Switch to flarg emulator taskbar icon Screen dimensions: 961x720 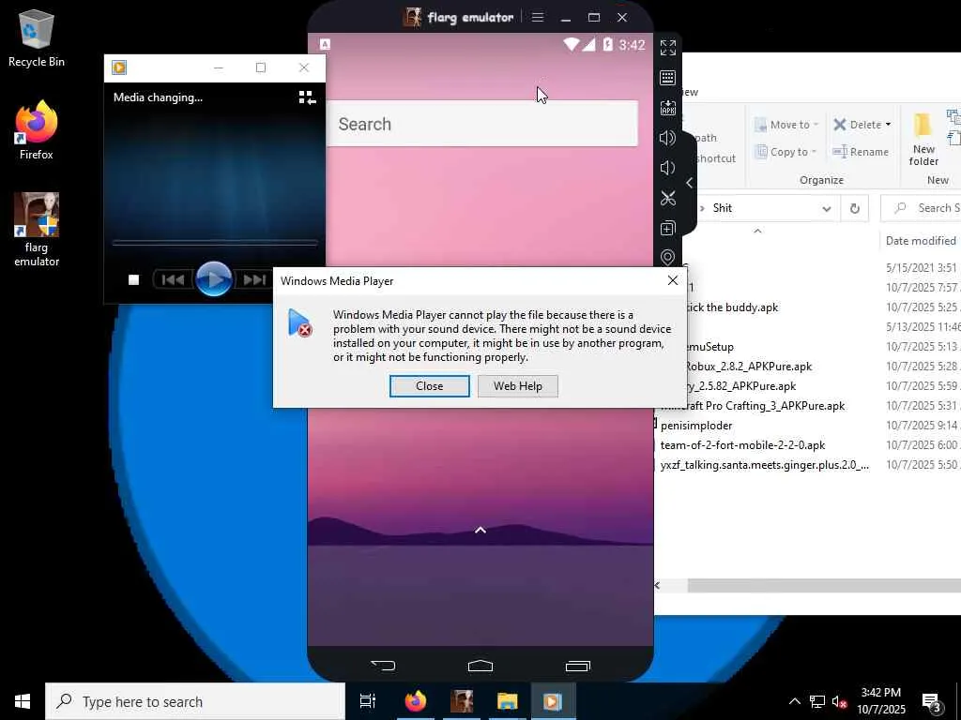[x=462, y=701]
